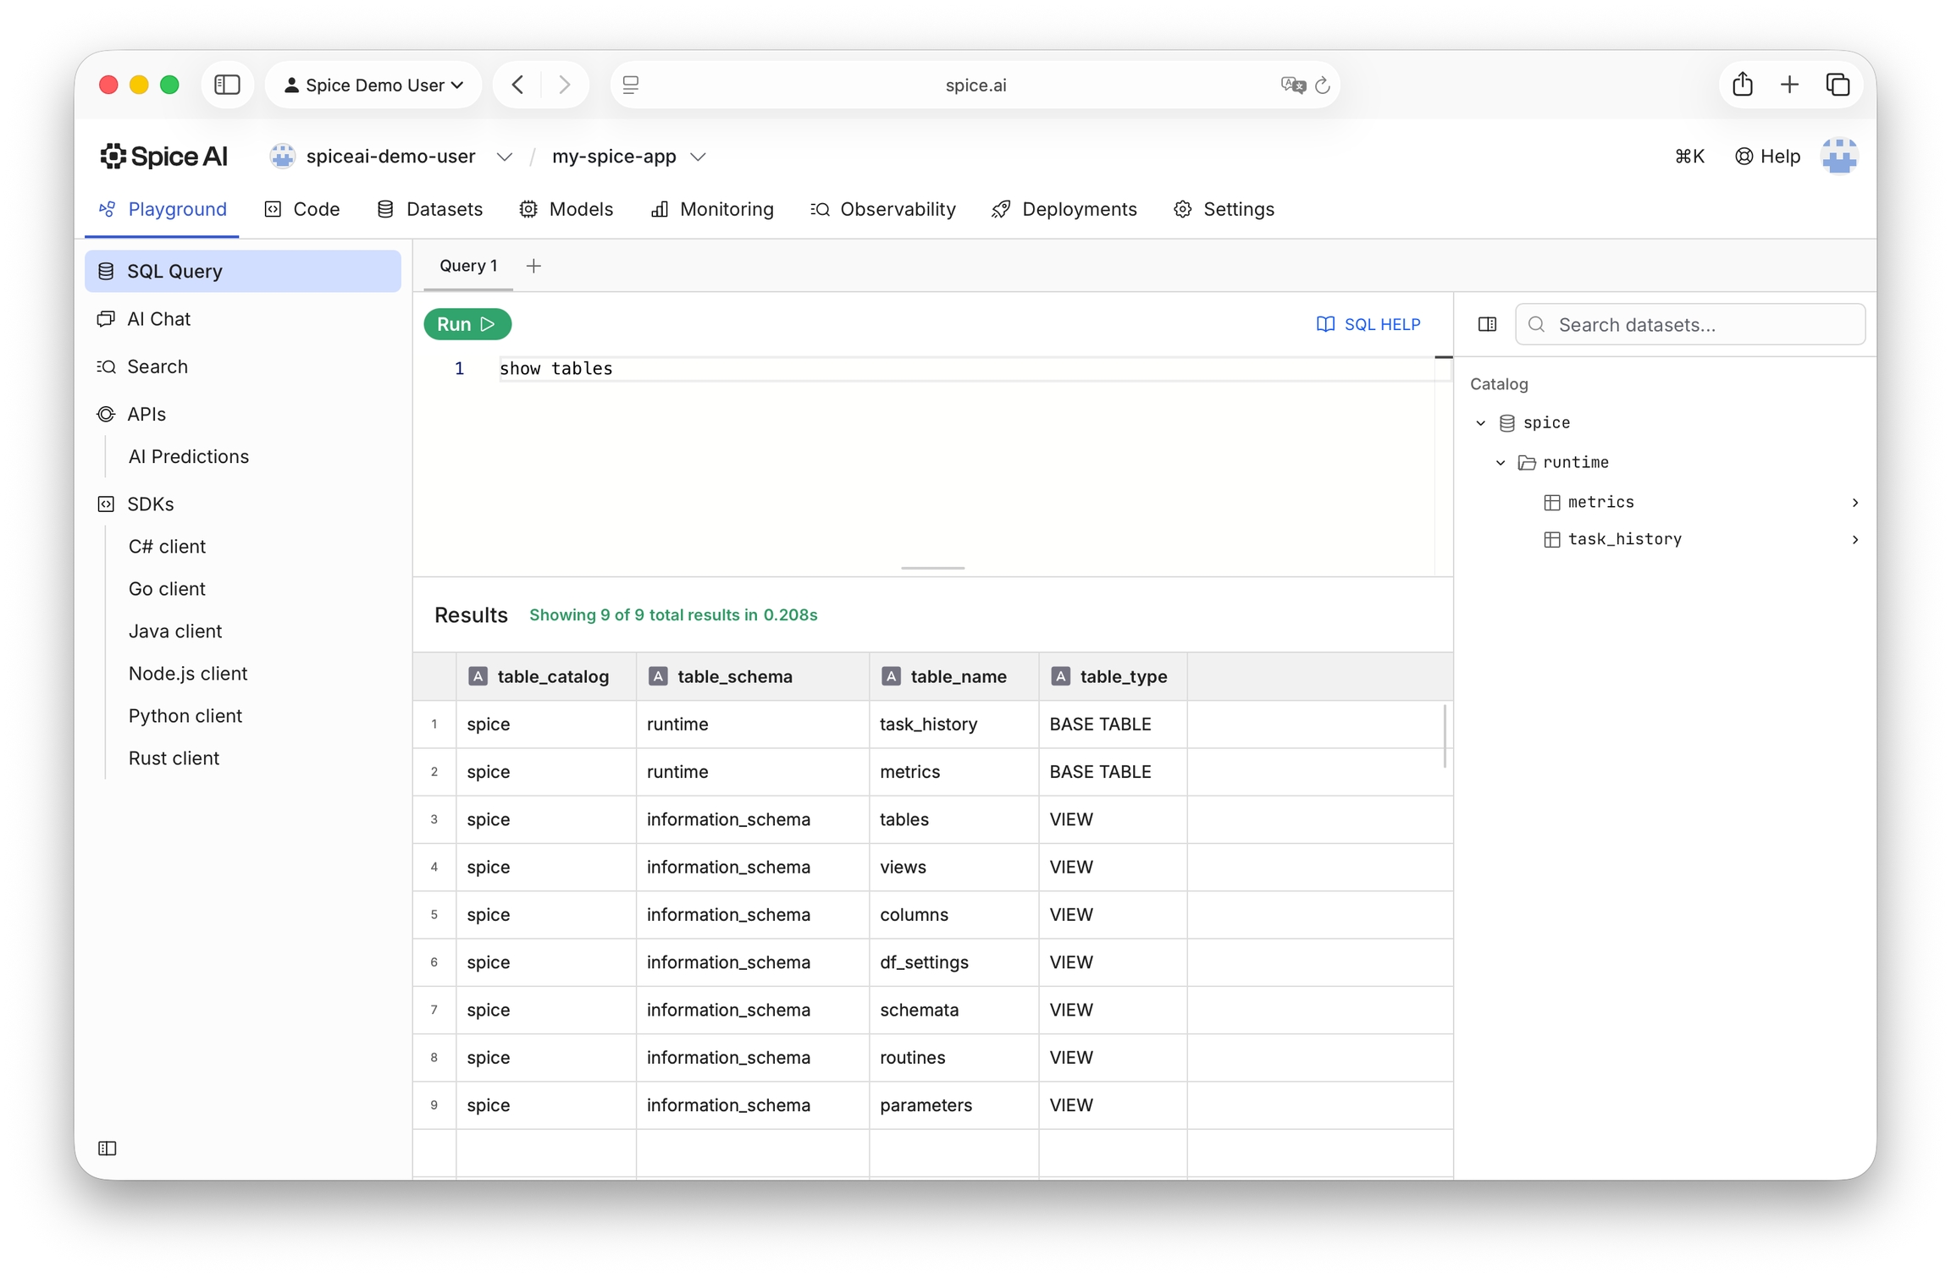Click the Spice AI logo
Screen dimensions: 1951x1278
click(x=163, y=157)
